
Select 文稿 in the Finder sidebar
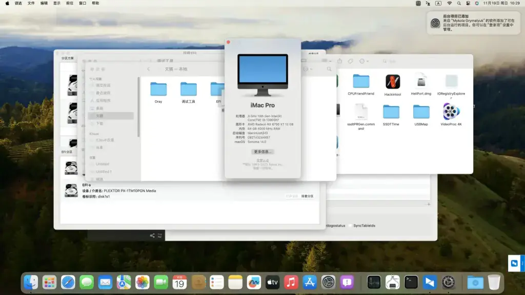point(111,116)
